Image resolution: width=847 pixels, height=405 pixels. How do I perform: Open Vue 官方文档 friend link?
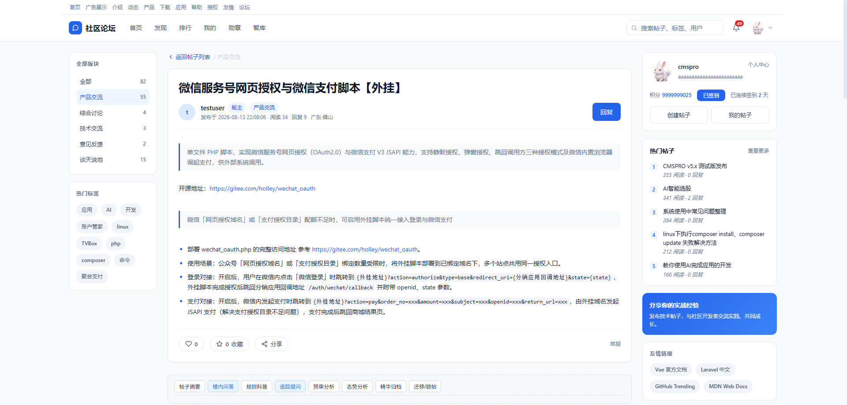[671, 370]
